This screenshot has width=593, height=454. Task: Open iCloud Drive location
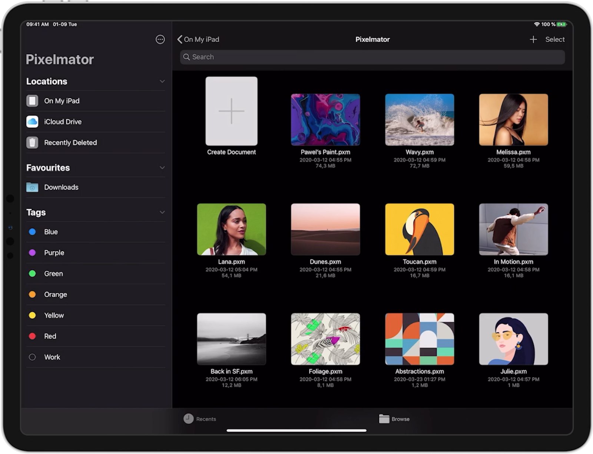pyautogui.click(x=96, y=122)
